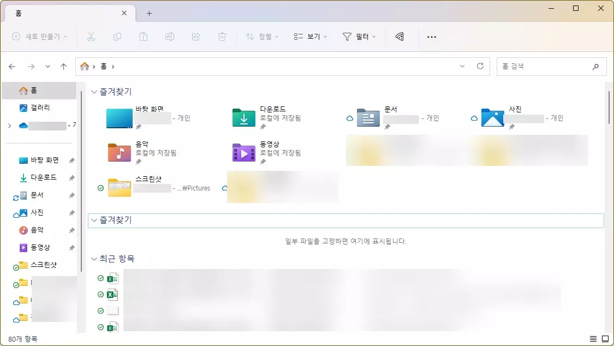Go up one level with up arrow
The width and height of the screenshot is (614, 346).
pyautogui.click(x=63, y=67)
